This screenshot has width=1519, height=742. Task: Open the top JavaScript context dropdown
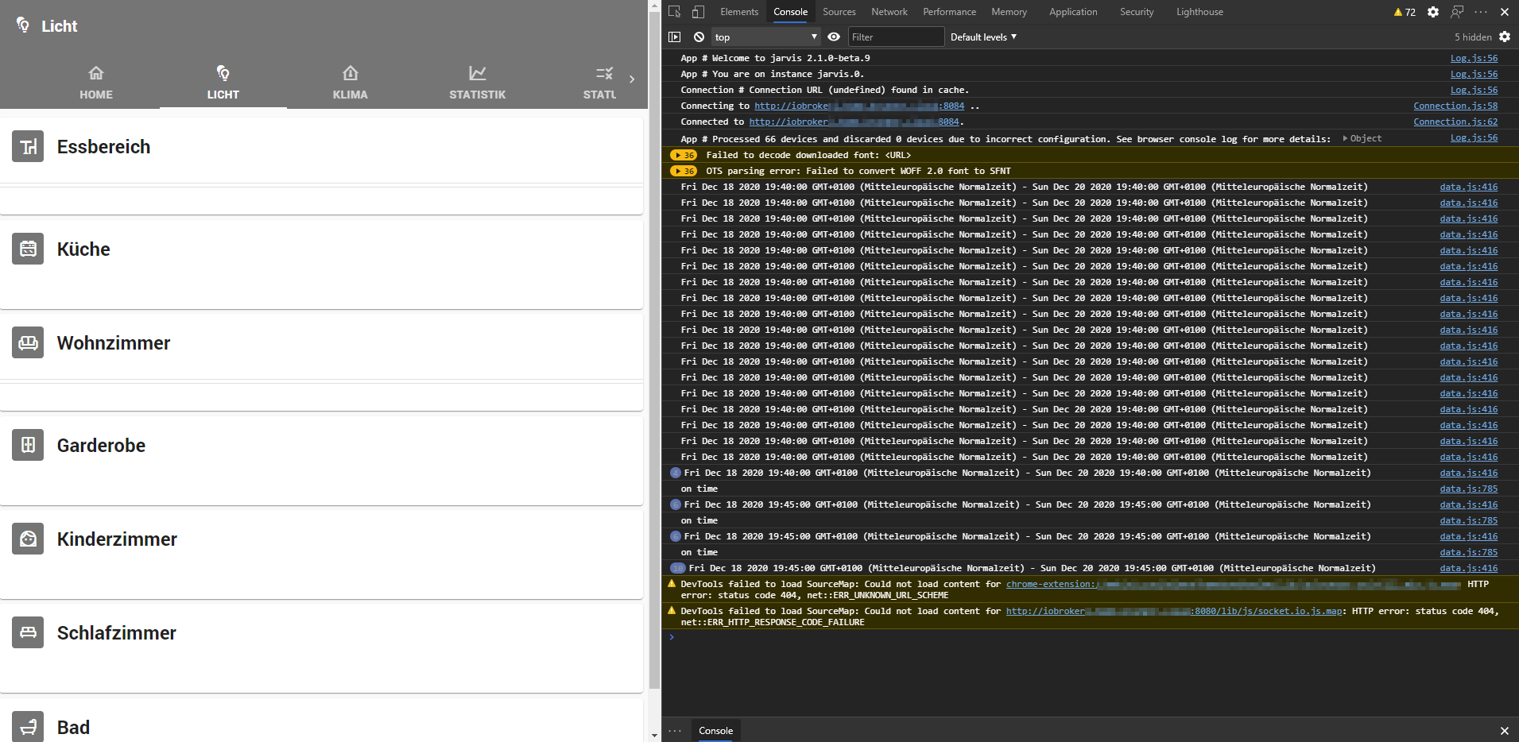click(765, 37)
